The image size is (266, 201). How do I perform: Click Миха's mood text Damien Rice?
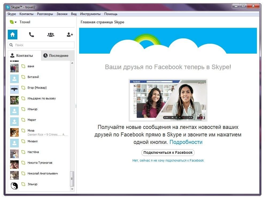tap(48, 135)
